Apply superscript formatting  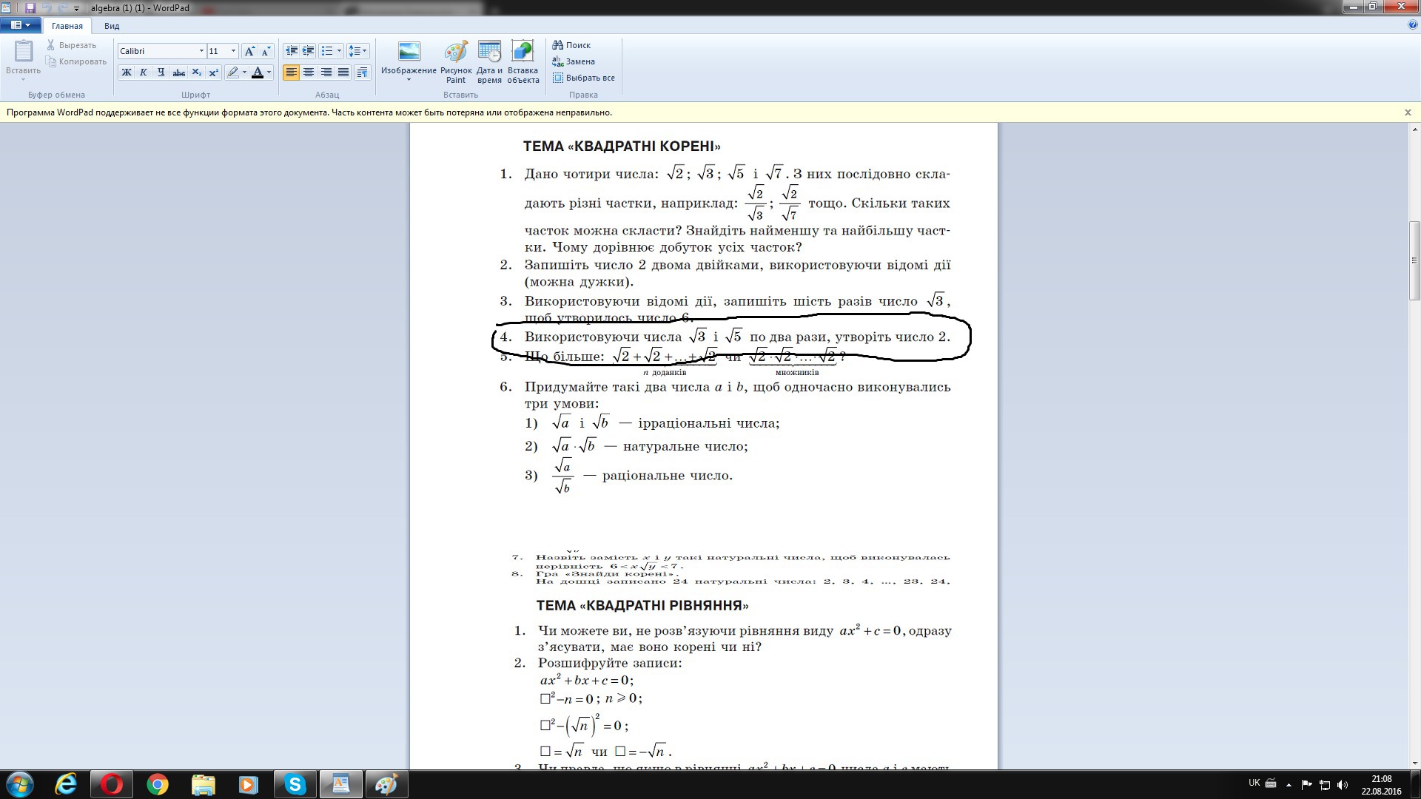[213, 73]
